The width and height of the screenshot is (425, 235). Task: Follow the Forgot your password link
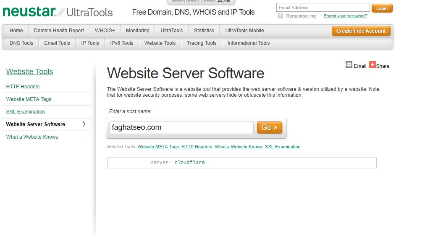point(345,15)
